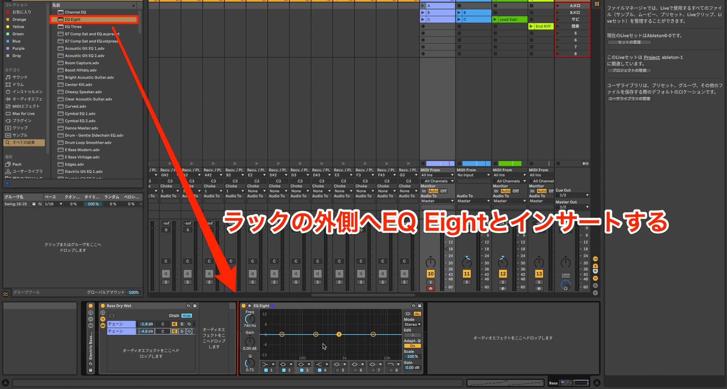Open MIDI Effects browser category
Image resolution: width=727 pixels, height=389 pixels.
tap(26, 106)
